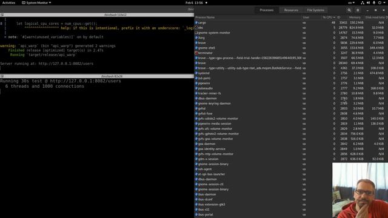388x218 pixels.
Task: Open the System Monitor app menu dropdown
Action: [x=36, y=2]
